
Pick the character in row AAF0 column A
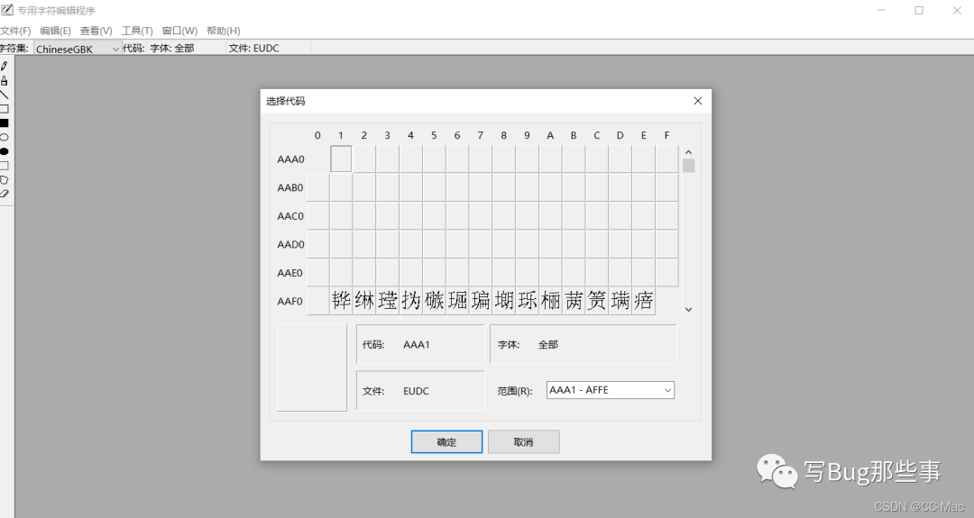coord(551,301)
